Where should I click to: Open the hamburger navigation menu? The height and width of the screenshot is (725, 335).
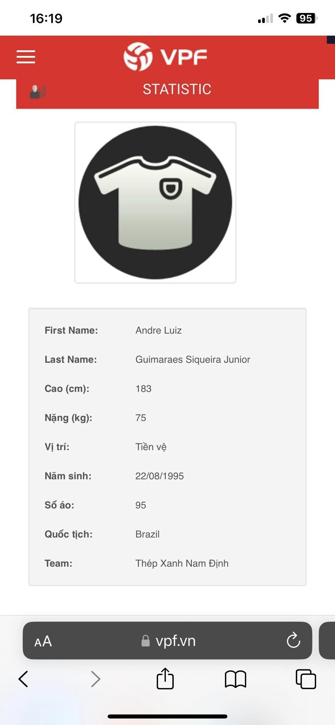(x=26, y=57)
